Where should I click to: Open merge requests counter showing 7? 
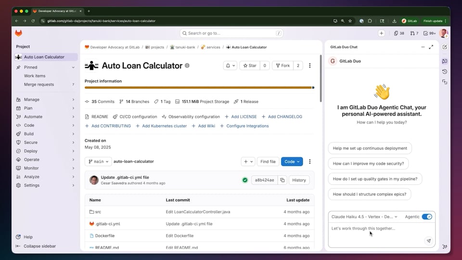pyautogui.click(x=414, y=33)
